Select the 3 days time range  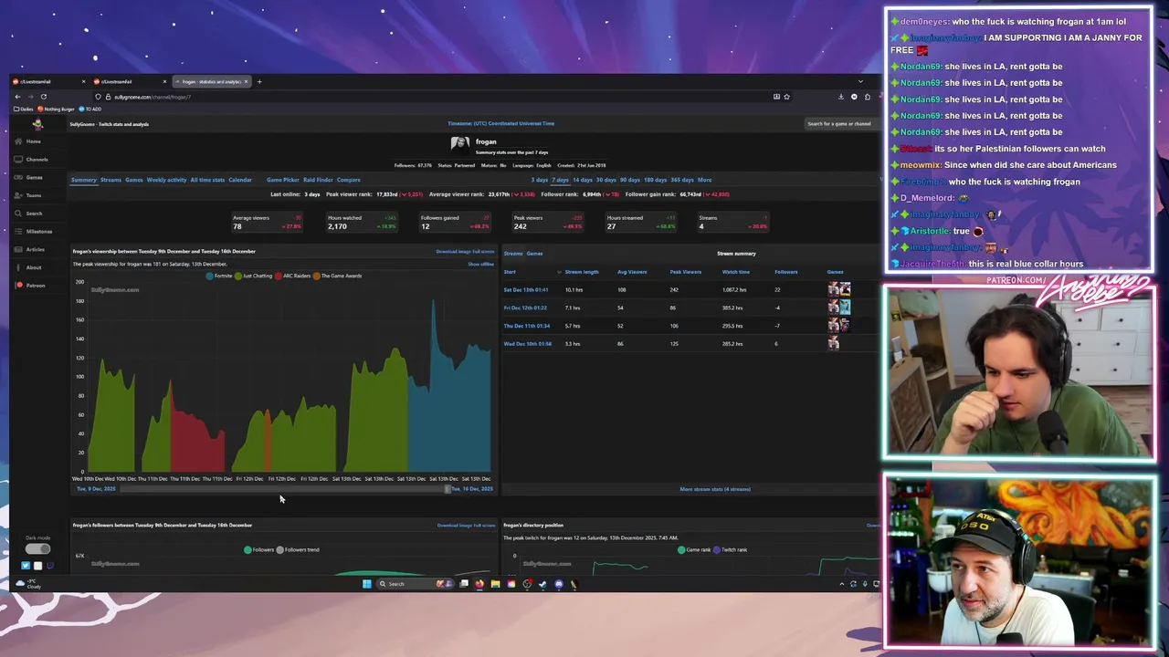click(540, 180)
